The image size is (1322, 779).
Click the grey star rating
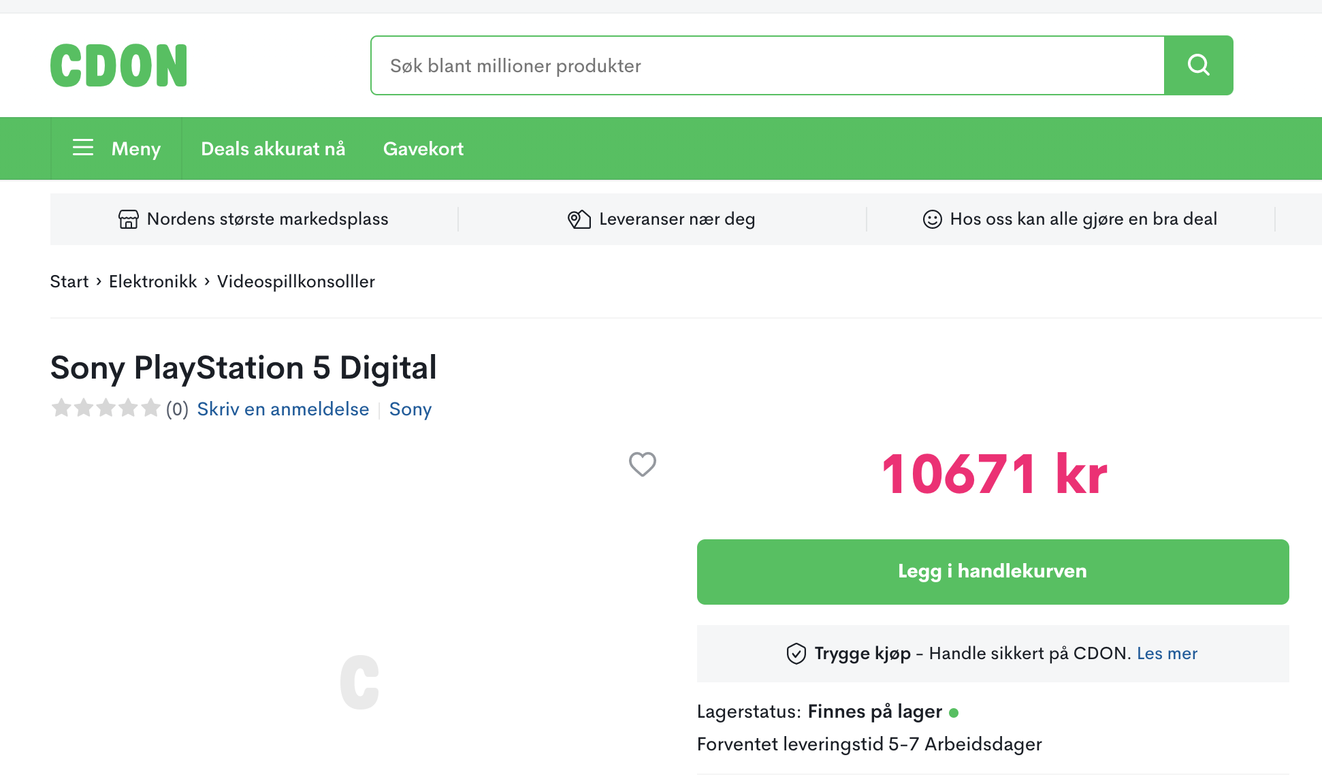(106, 409)
